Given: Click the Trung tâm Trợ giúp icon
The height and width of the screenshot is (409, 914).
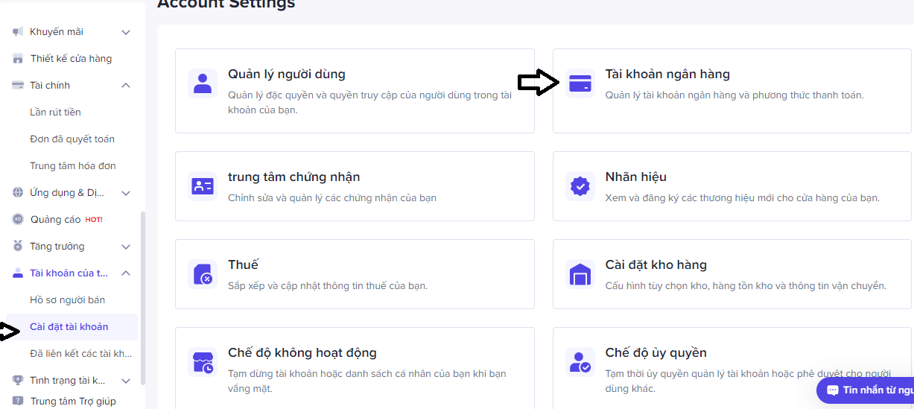Looking at the screenshot, I should point(18,402).
